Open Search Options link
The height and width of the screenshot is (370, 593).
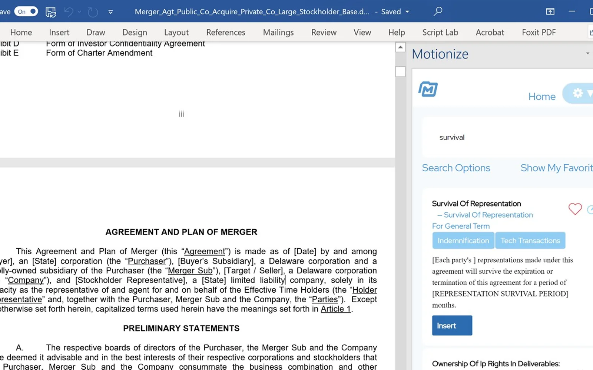pyautogui.click(x=456, y=168)
